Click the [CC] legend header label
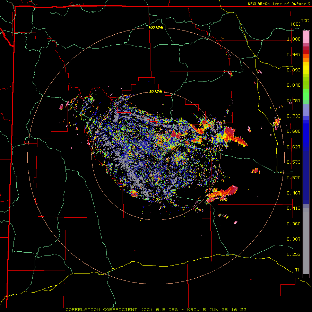The width and height of the screenshot is (312, 312). click(x=296, y=24)
